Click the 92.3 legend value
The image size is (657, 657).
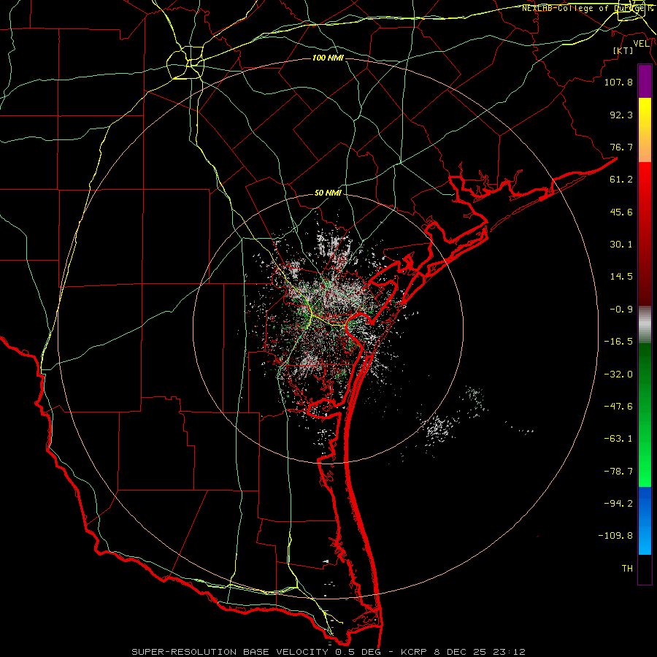point(621,115)
